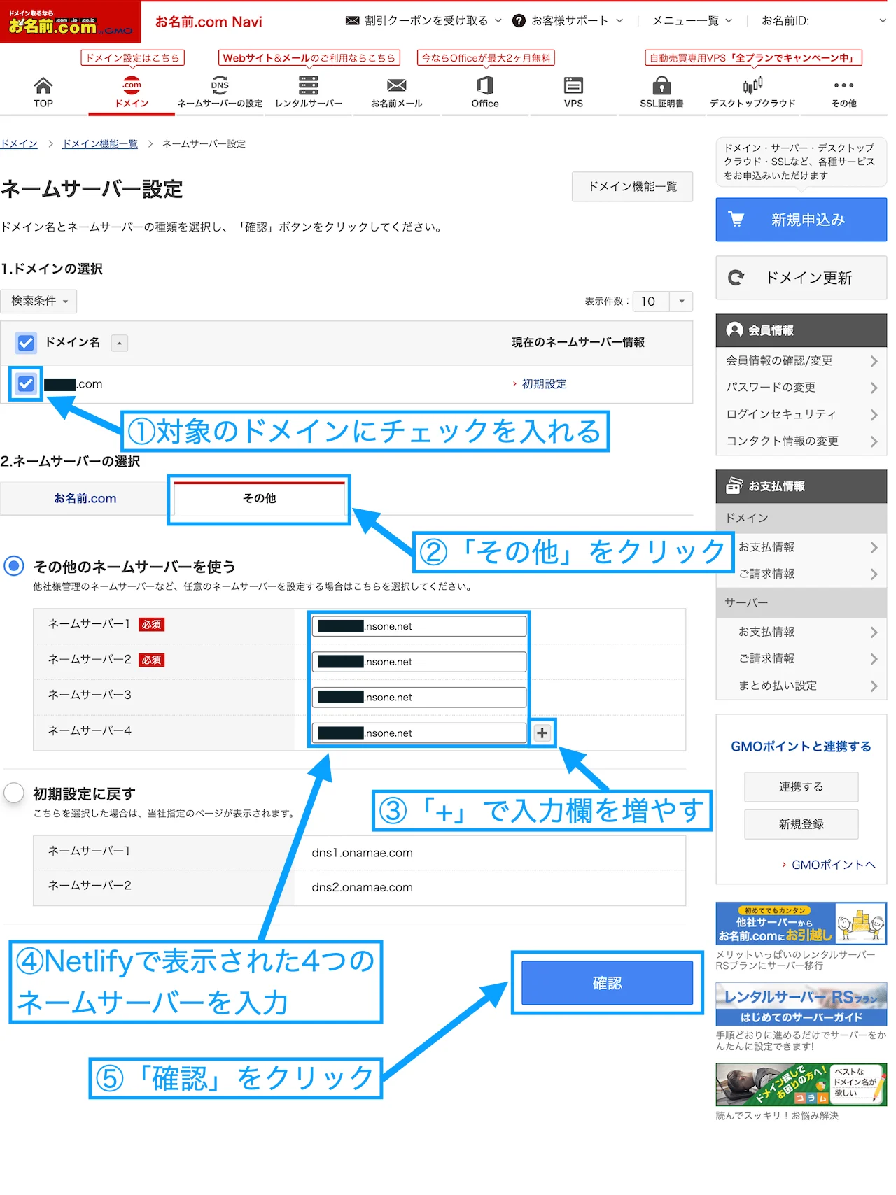Click the 新規登録 button
The height and width of the screenshot is (1195, 896).
coord(801,824)
